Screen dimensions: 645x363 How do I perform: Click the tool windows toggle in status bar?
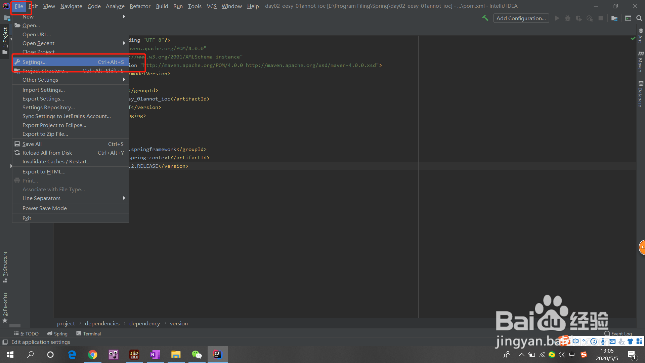(x=5, y=342)
